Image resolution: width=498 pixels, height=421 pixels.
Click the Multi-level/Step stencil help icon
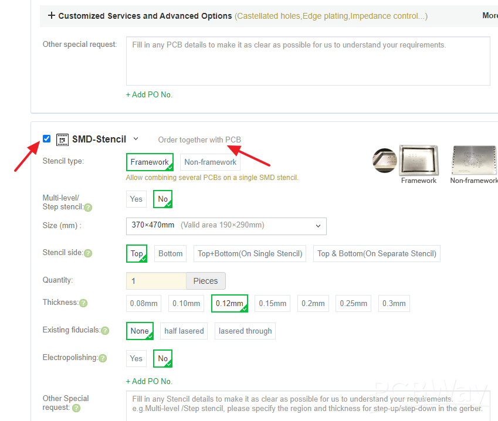click(88, 208)
